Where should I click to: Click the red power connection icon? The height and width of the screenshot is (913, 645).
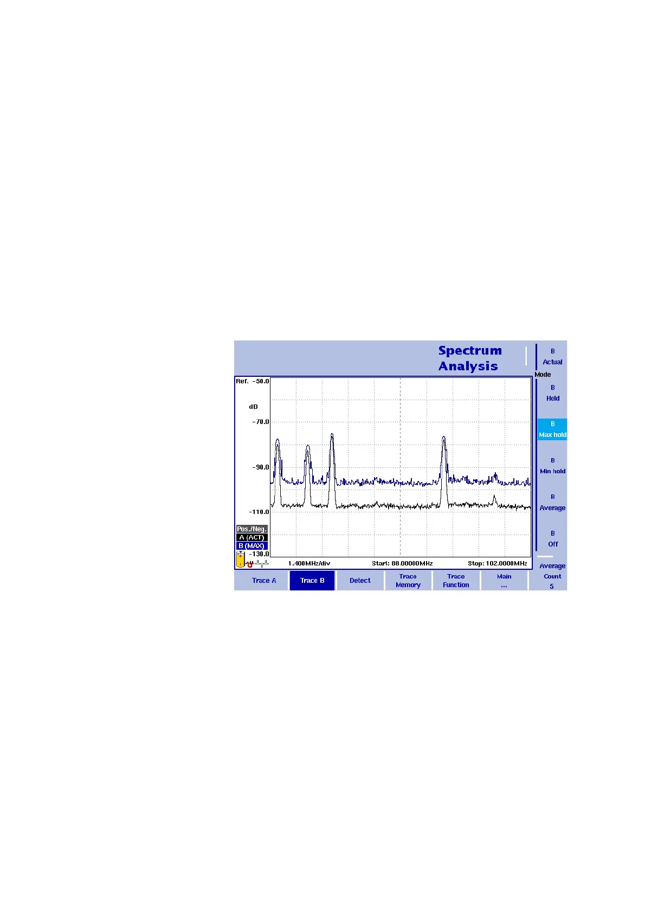pos(250,564)
